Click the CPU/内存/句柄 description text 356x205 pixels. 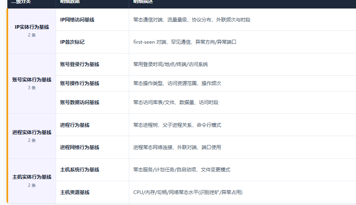(x=188, y=192)
